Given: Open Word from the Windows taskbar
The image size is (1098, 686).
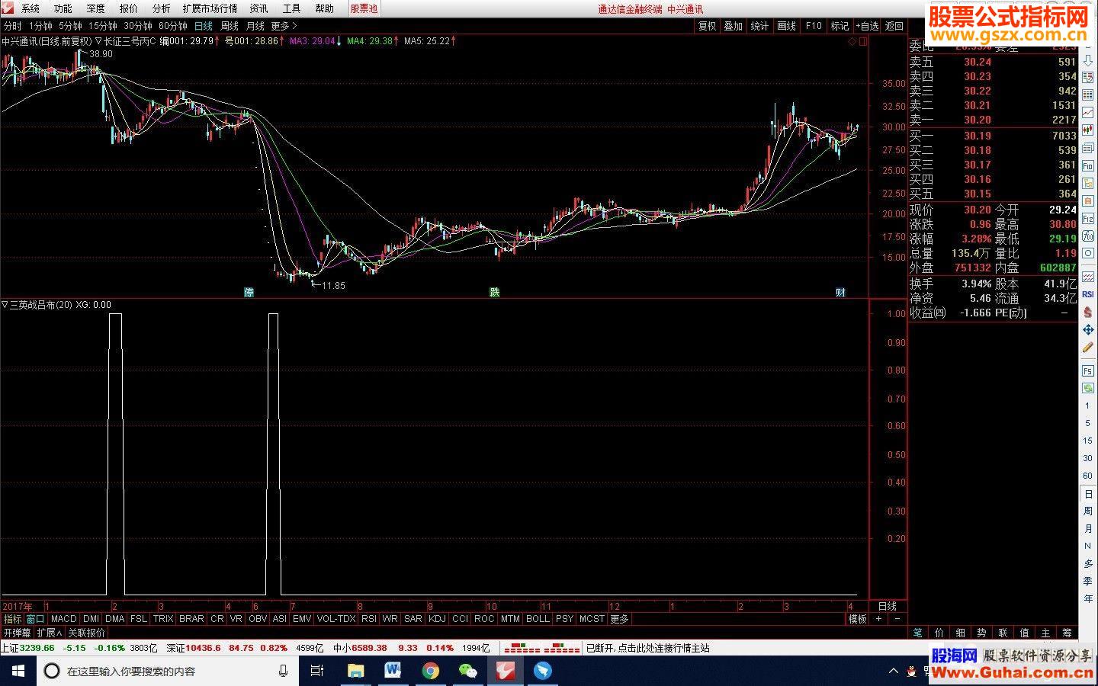Looking at the screenshot, I should click(x=393, y=671).
